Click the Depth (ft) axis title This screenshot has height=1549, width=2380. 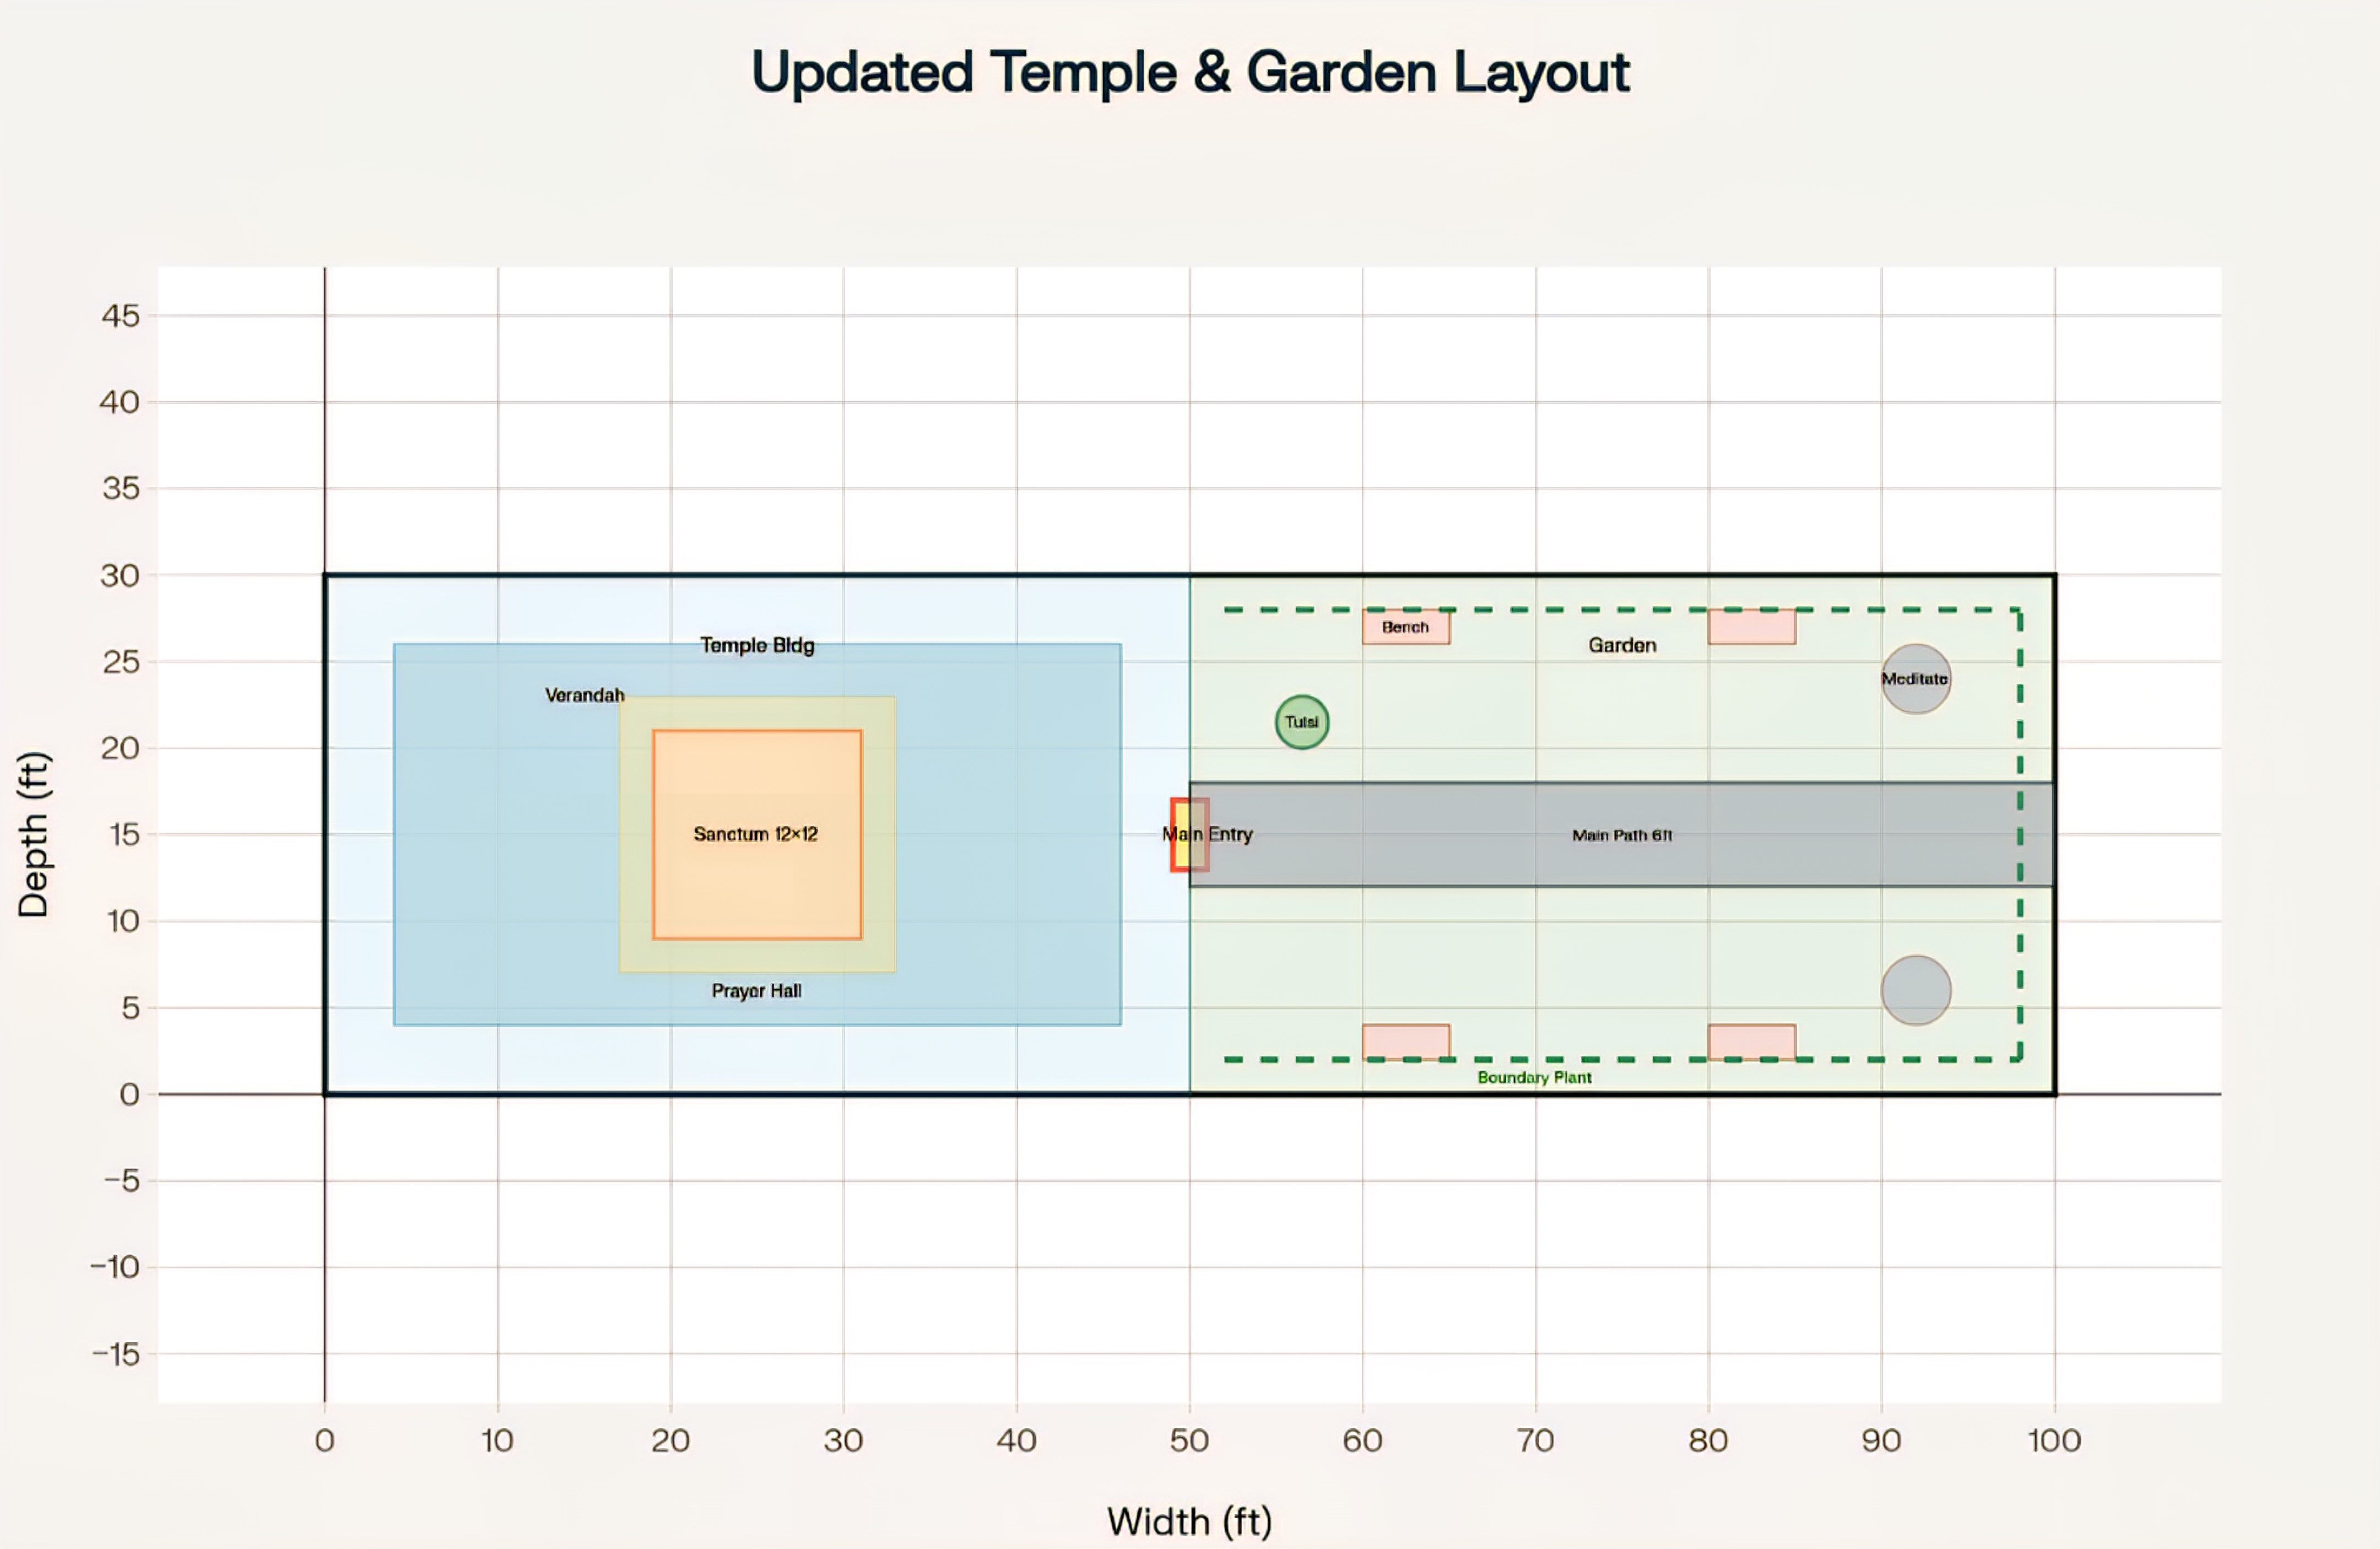coord(33,834)
